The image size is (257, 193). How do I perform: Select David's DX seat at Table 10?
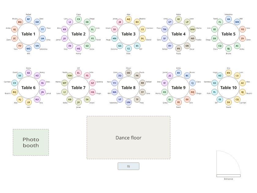coord(228,102)
